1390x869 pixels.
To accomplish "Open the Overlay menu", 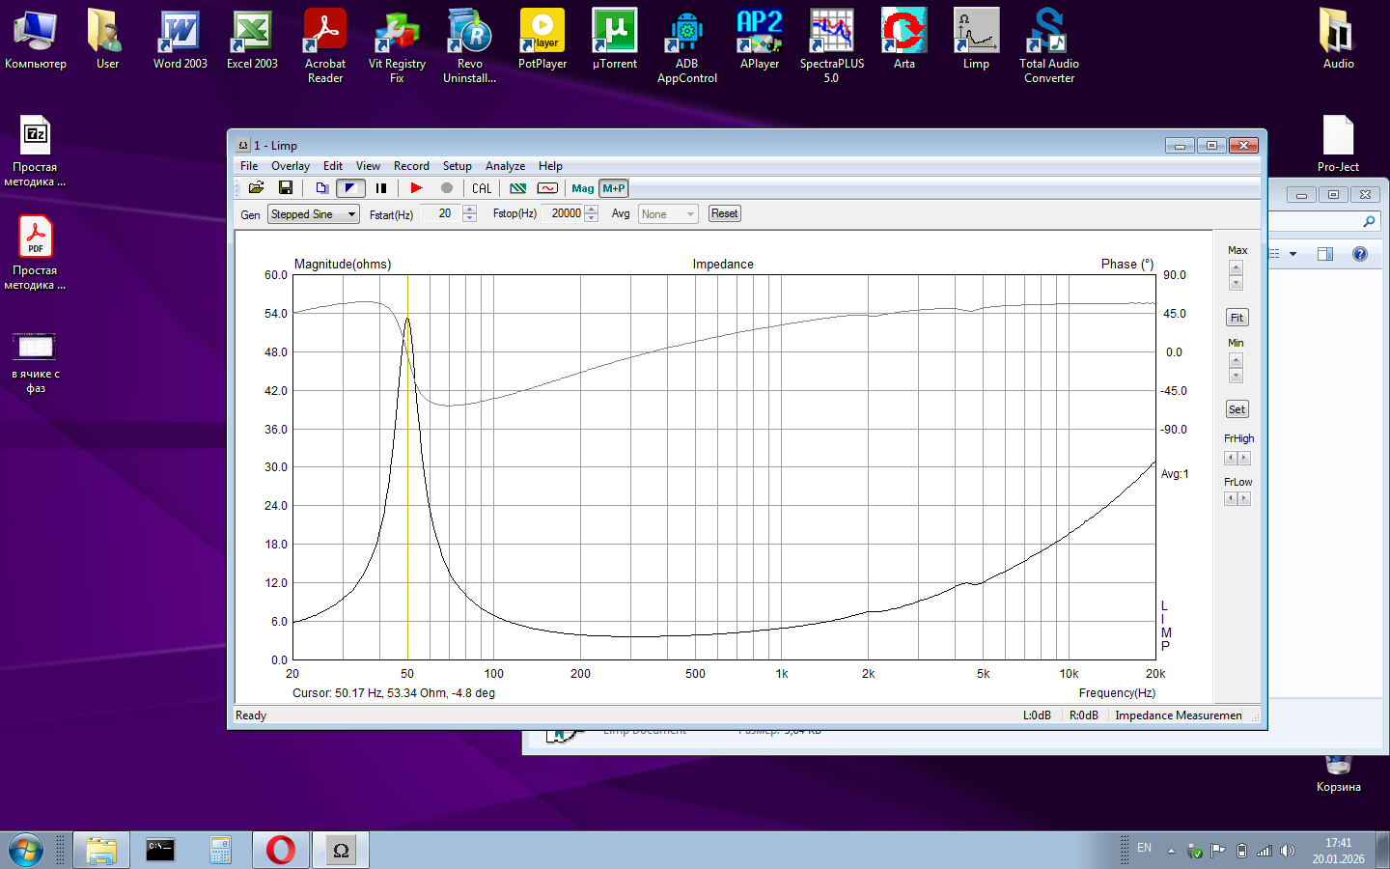I will coord(291,166).
